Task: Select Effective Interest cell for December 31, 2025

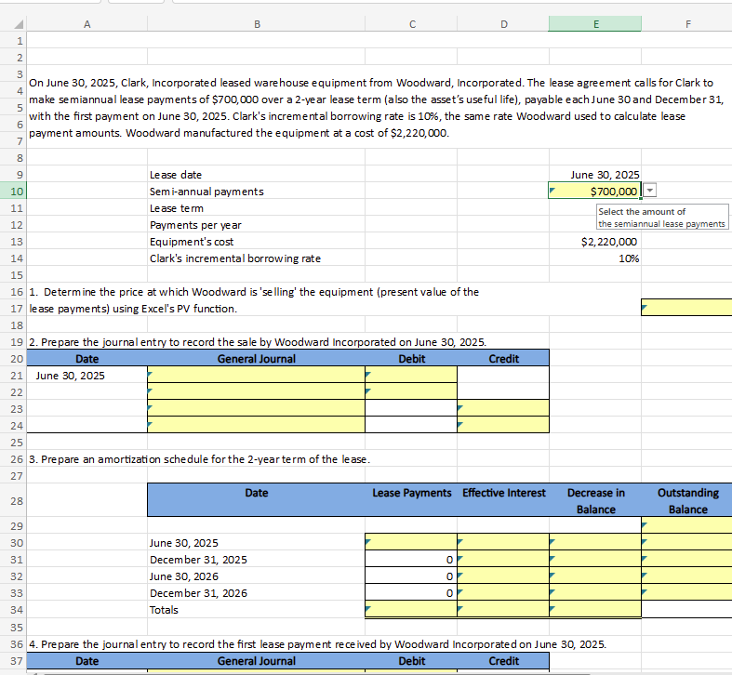Action: point(503,559)
